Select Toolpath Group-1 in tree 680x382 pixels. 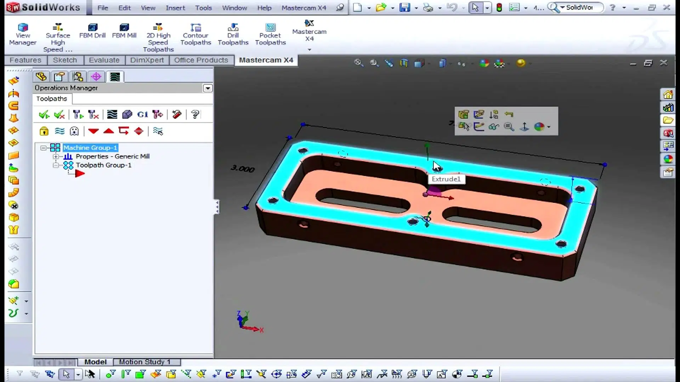click(x=103, y=165)
